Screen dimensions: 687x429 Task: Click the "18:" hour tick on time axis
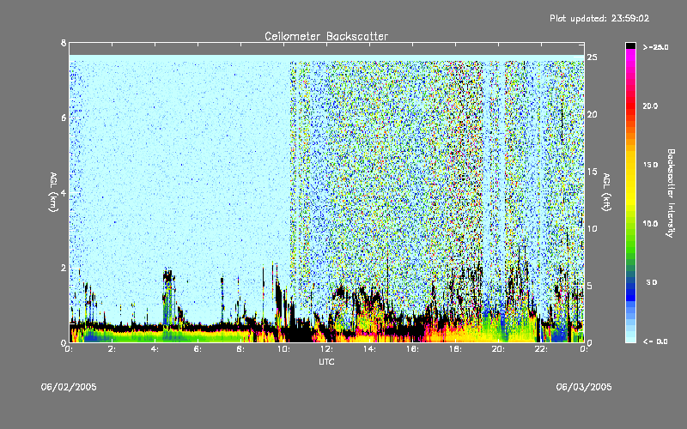click(x=455, y=349)
